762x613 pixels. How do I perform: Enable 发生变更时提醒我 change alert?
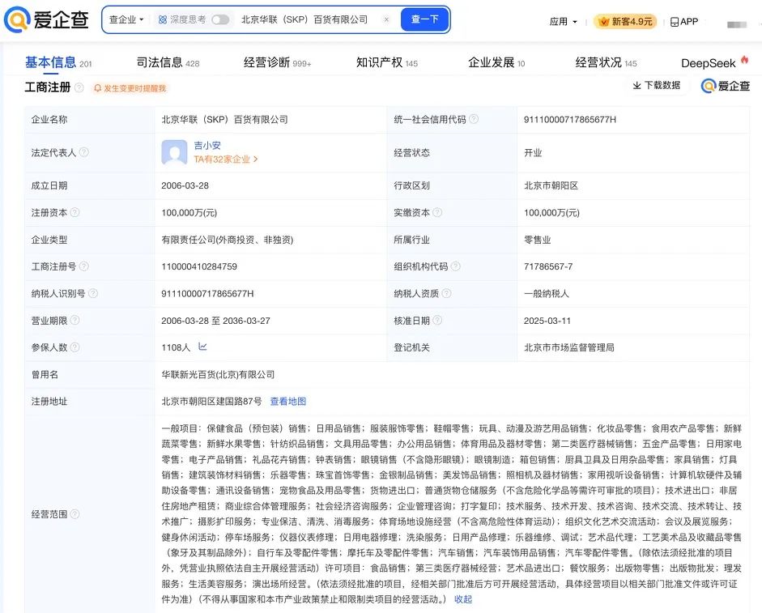point(130,87)
